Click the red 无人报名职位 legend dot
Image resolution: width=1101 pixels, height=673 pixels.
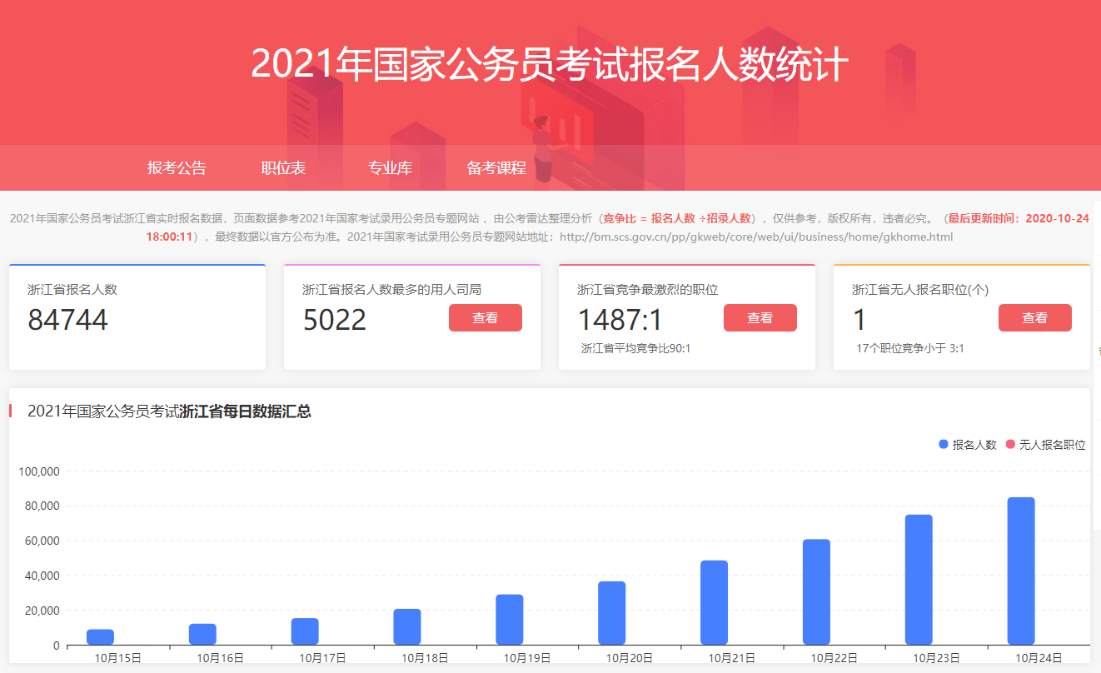[x=1010, y=445]
